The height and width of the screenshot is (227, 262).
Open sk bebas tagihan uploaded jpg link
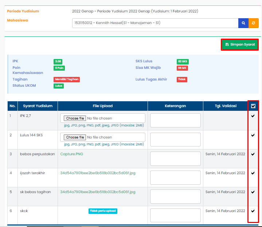point(98,192)
